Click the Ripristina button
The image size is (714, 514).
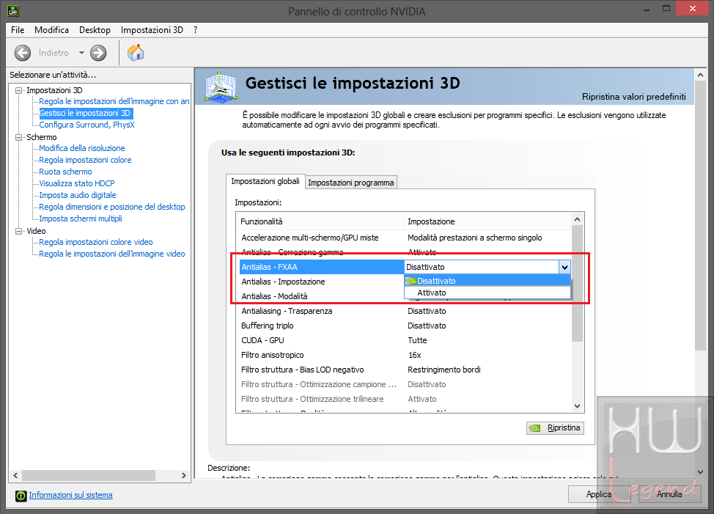pos(555,428)
